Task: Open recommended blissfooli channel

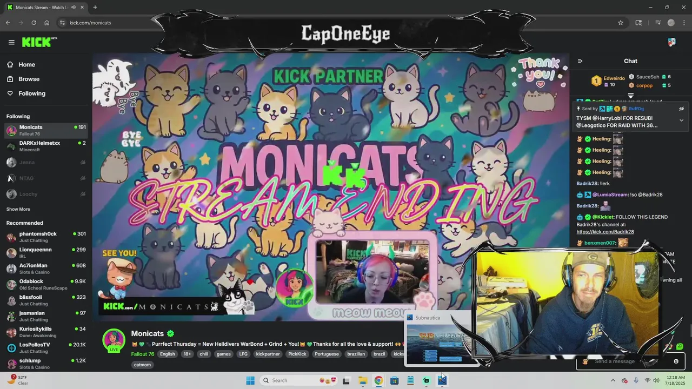Action: pos(46,300)
